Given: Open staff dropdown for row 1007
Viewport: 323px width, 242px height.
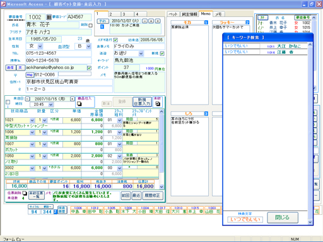Looking at the screenshot, I should point(119,144).
